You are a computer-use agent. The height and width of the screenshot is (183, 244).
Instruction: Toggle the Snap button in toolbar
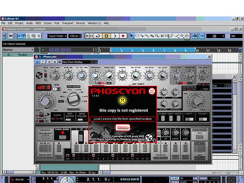point(202,36)
